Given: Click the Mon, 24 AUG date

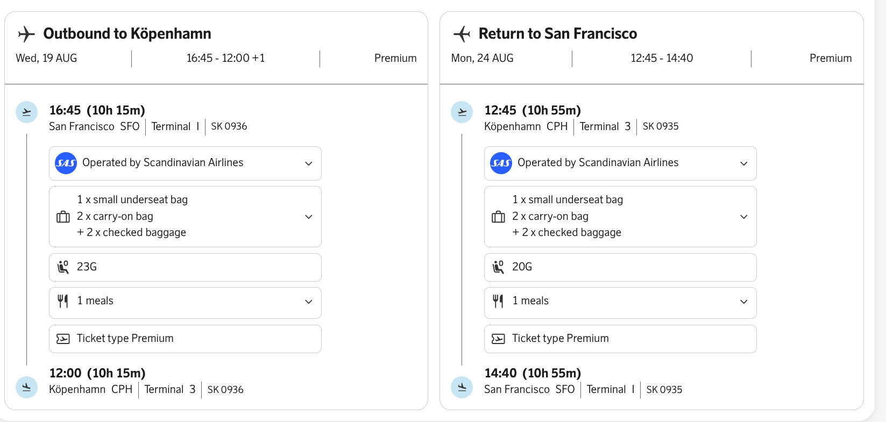Looking at the screenshot, I should click(483, 58).
